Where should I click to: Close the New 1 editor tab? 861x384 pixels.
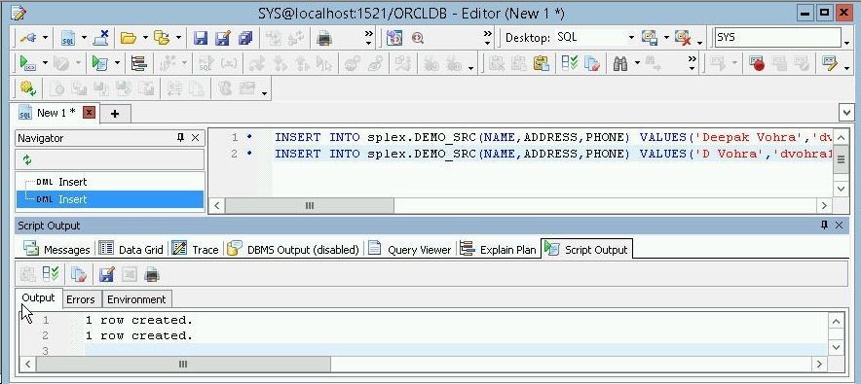(x=89, y=113)
